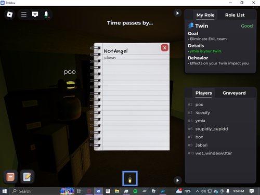The width and height of the screenshot is (260, 195).
Task: Select the lantern item in hotbar
Action: tap(130, 178)
